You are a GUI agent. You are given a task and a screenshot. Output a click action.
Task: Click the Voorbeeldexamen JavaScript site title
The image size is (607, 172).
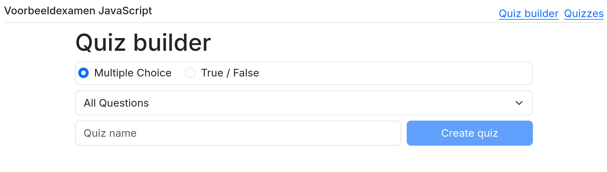click(78, 11)
